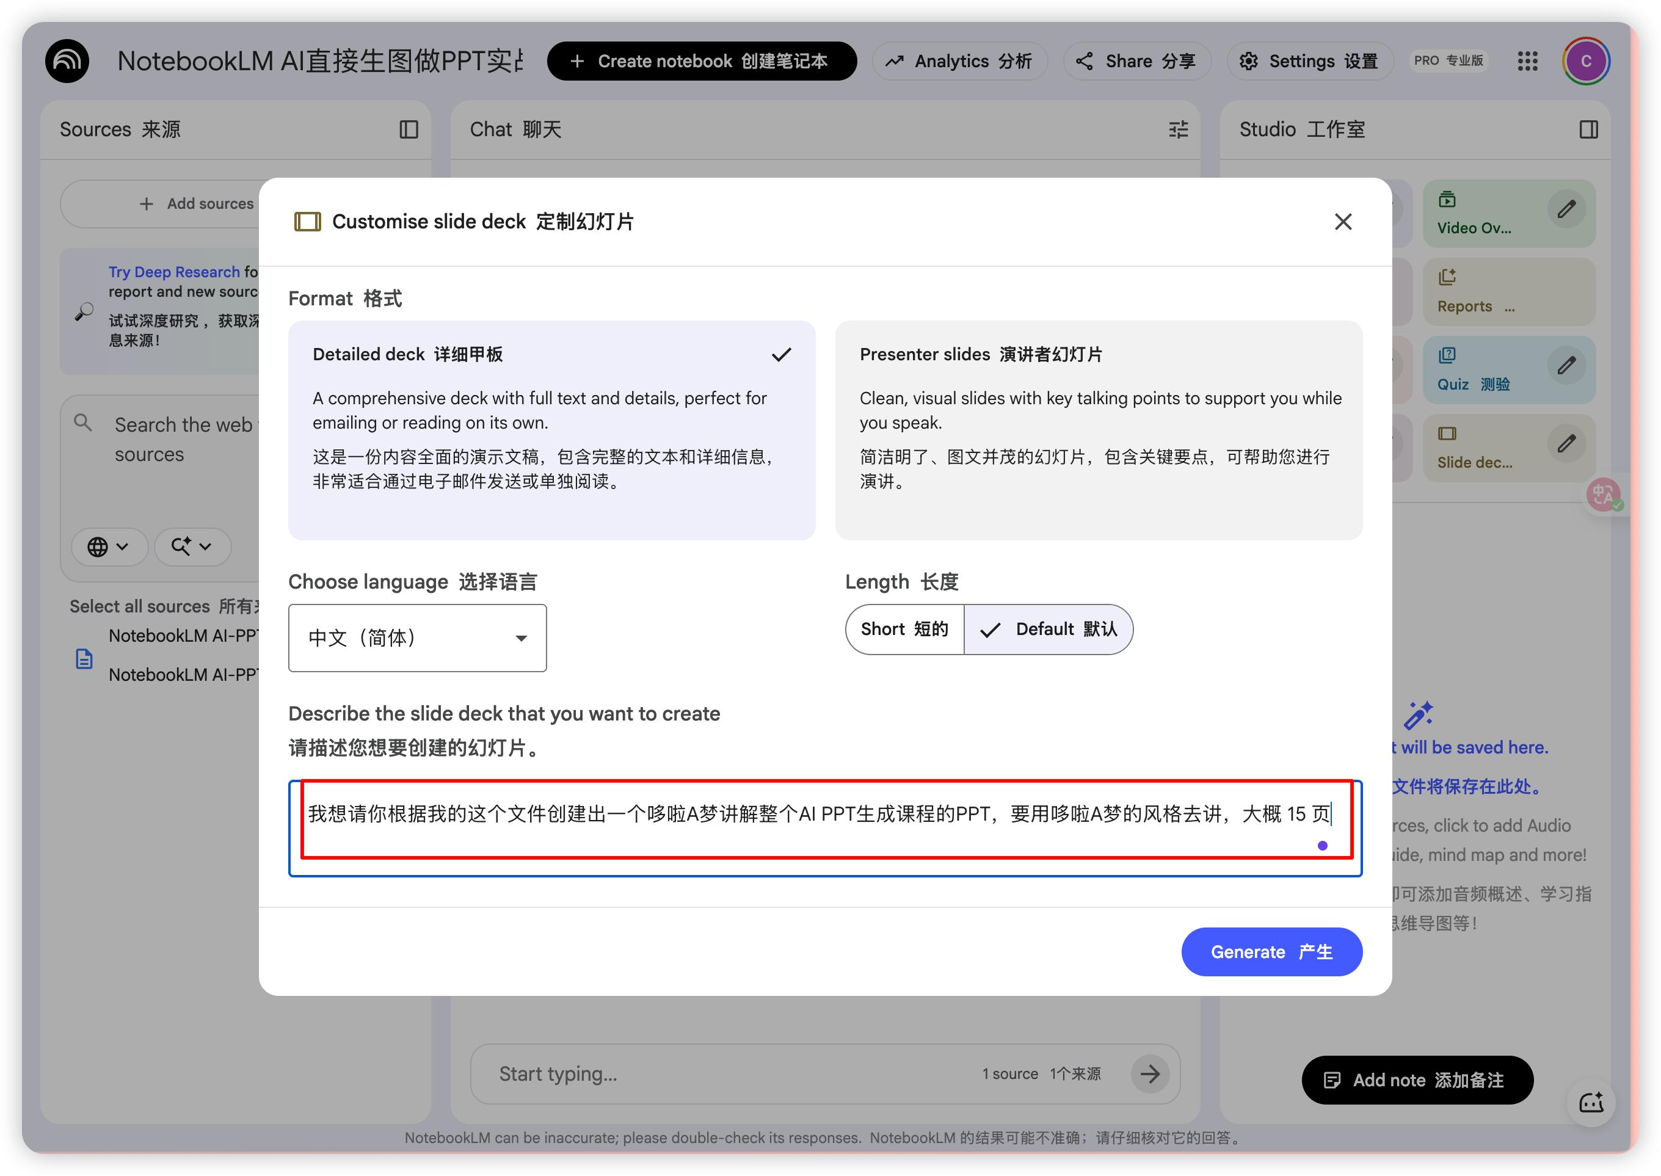The width and height of the screenshot is (1661, 1176).
Task: Expand the web source globe dropdown
Action: [109, 546]
